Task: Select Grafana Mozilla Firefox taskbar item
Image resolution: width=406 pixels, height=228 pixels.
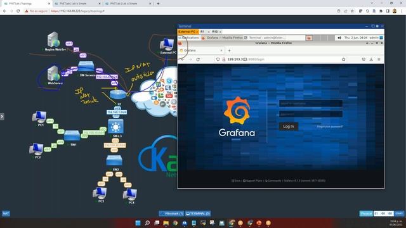Action: [x=222, y=38]
